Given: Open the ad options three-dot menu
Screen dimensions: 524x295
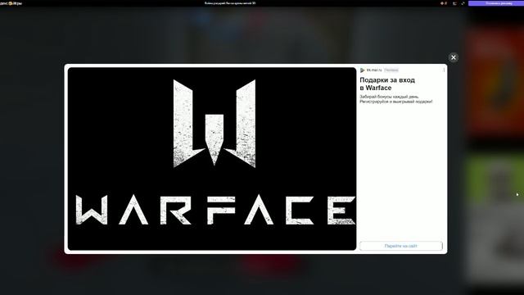Looking at the screenshot, I should (444, 70).
